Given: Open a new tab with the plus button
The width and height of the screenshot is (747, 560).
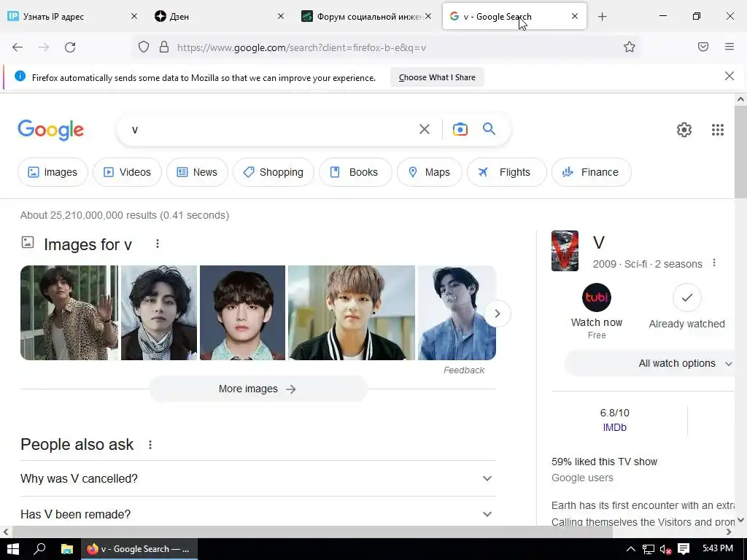Looking at the screenshot, I should pos(602,17).
